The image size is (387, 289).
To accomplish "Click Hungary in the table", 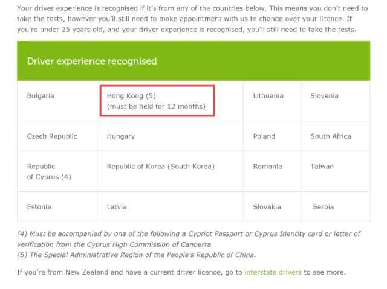I will pyautogui.click(x=171, y=136).
